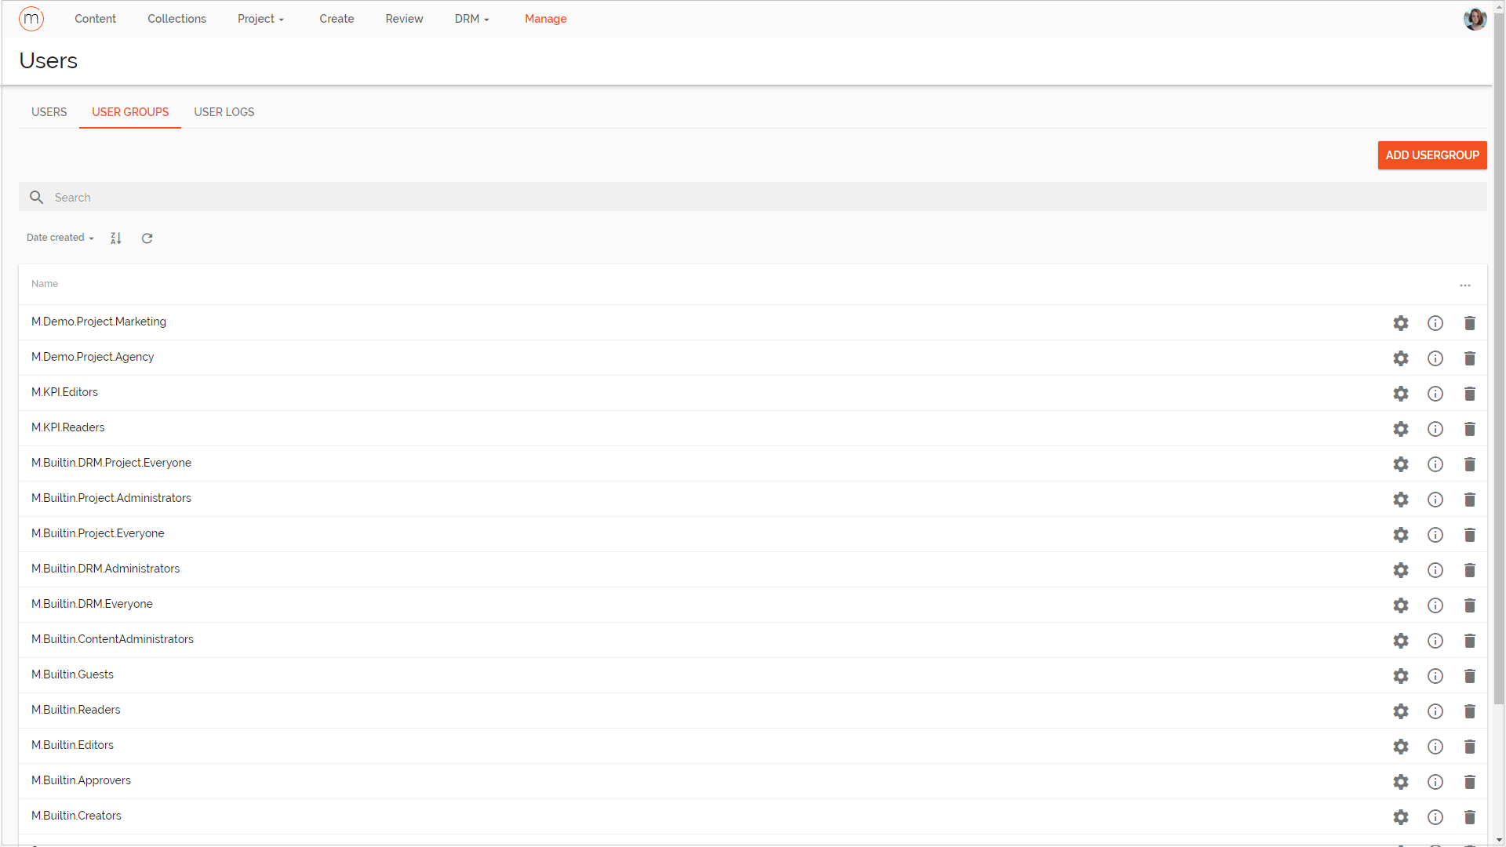The image size is (1506, 847).
Task: Click the Search input field
Action: coord(753,198)
